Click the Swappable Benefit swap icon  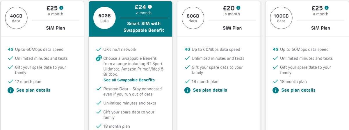tap(99, 59)
